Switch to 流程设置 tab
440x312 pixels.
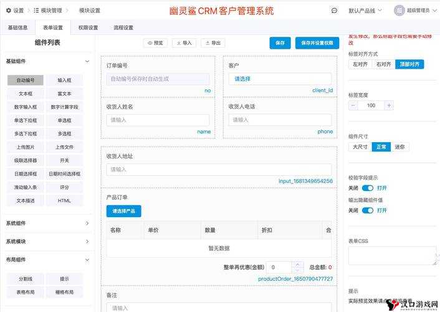click(123, 27)
